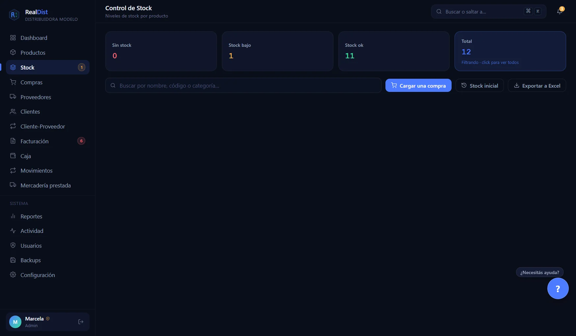Go to Productos section
The image size is (576, 336).
pos(48,53)
